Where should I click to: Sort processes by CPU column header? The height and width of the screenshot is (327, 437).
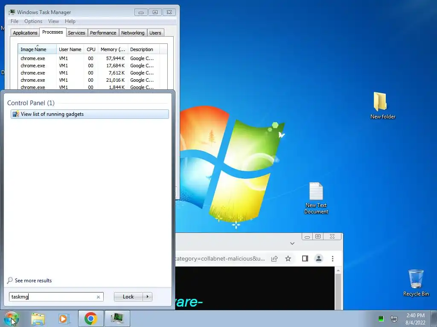click(x=91, y=49)
